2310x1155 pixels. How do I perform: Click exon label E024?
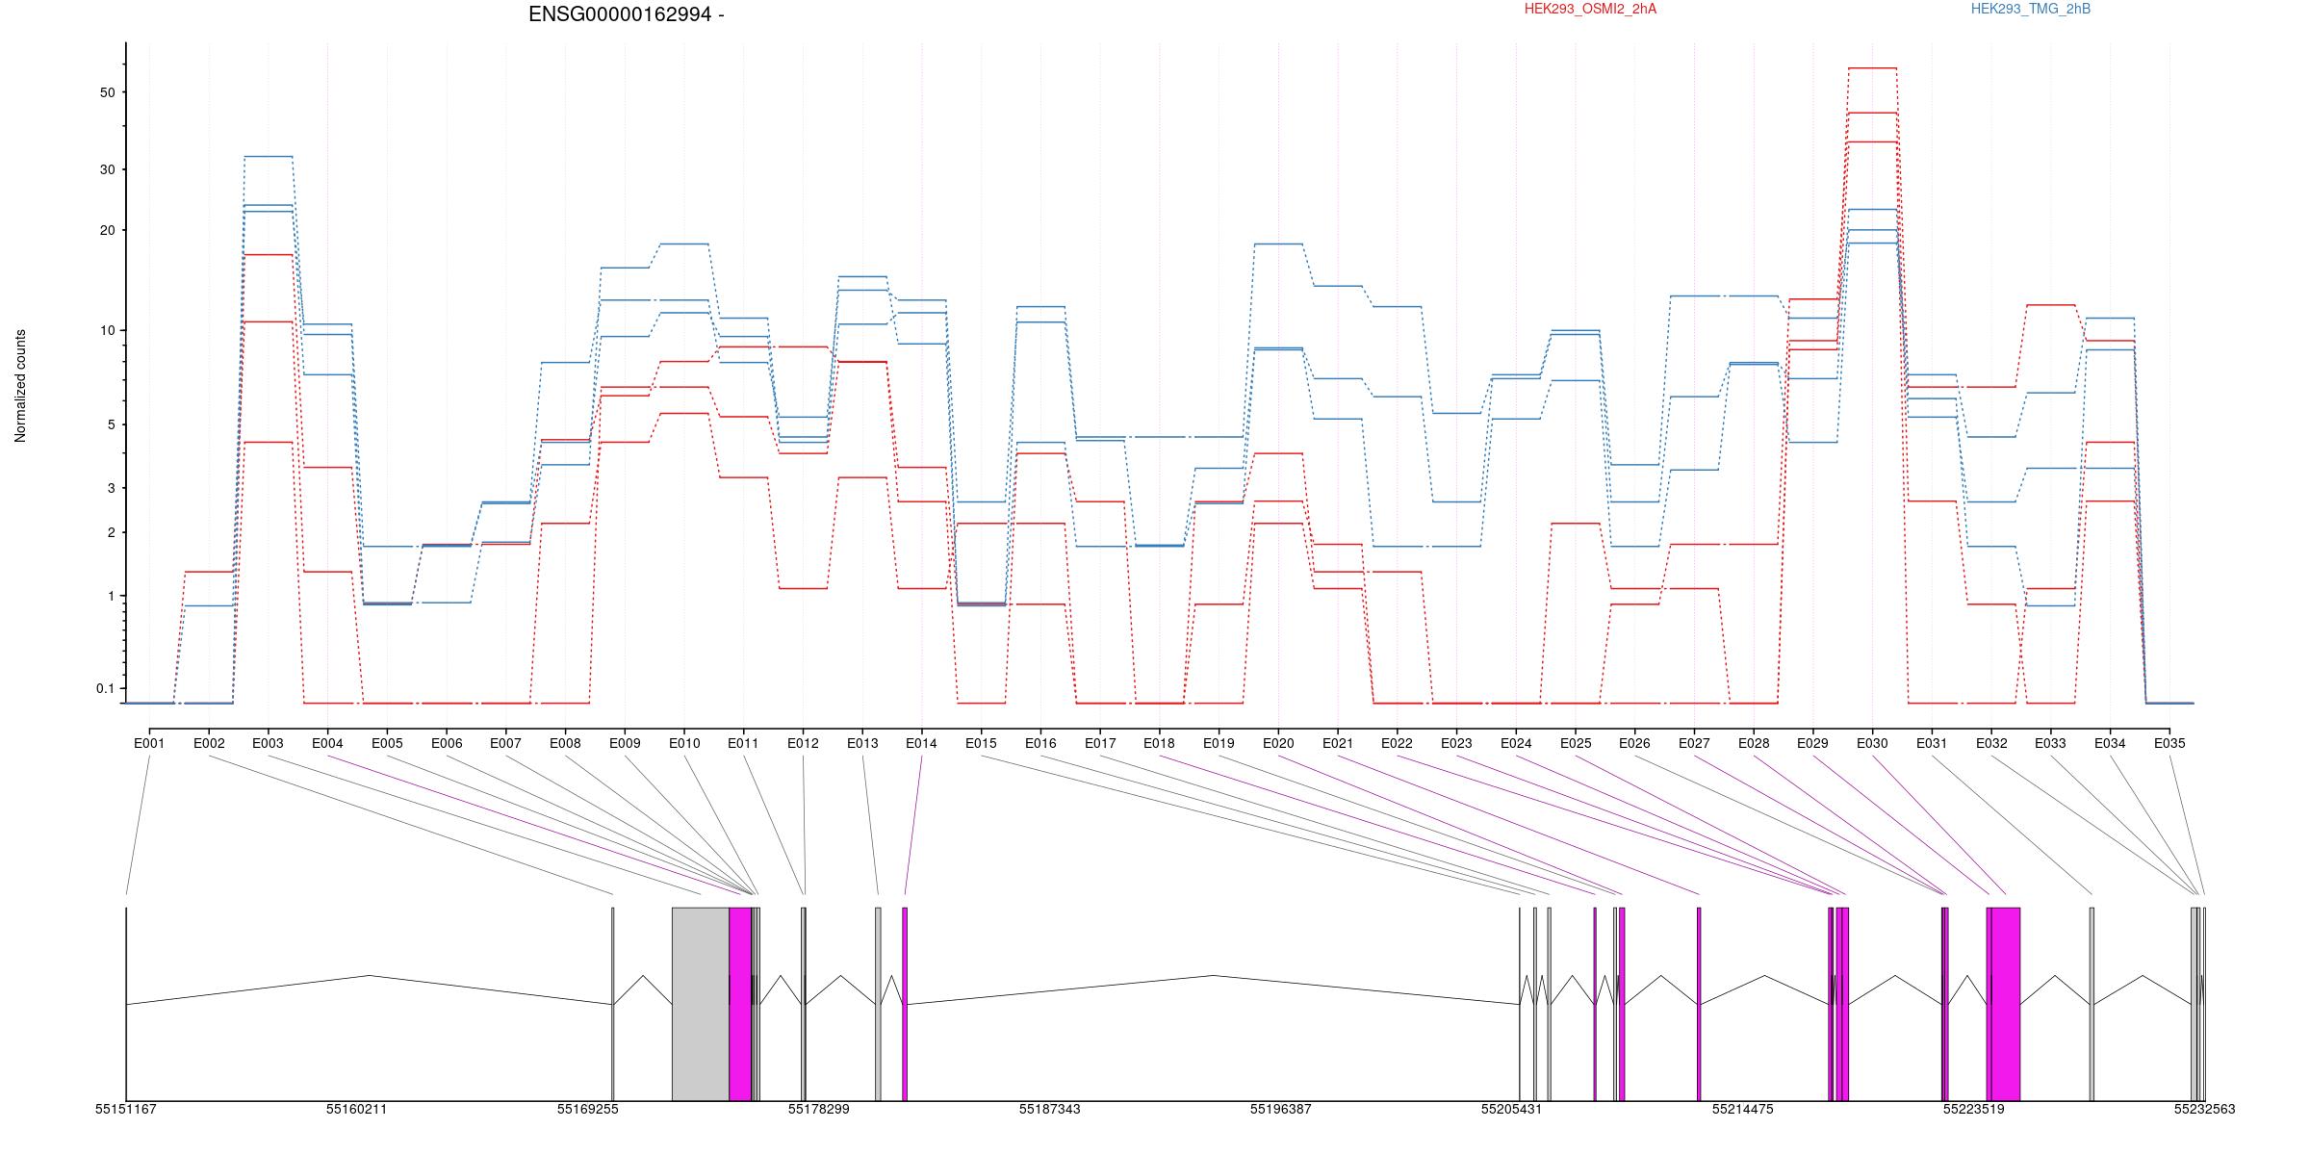click(1516, 743)
